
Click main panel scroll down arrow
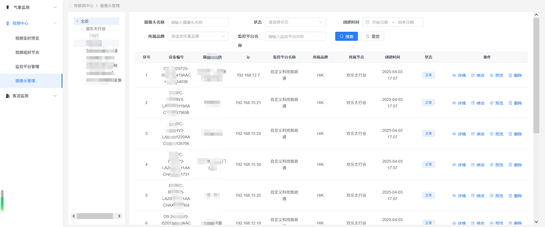[x=536, y=222]
